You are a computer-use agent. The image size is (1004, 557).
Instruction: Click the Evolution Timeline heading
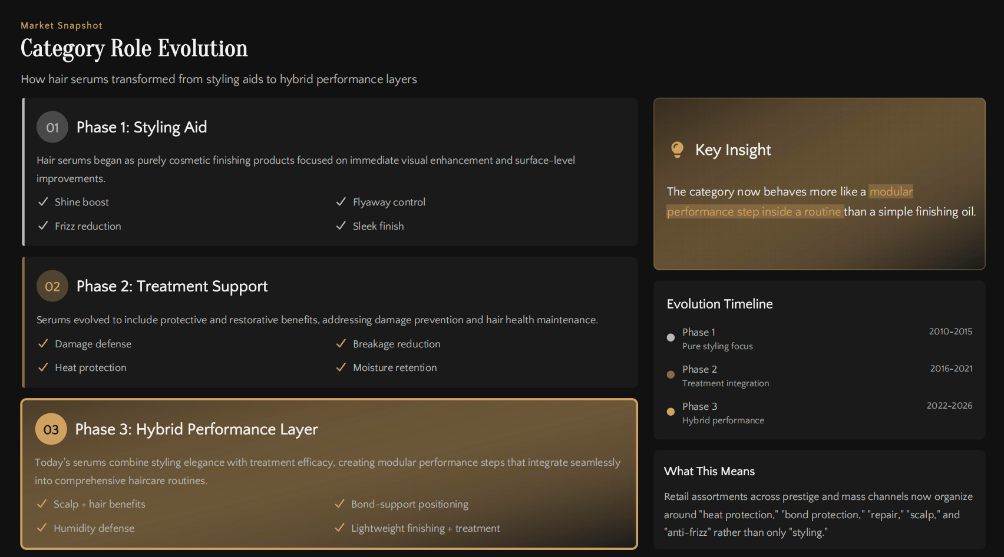[719, 304]
